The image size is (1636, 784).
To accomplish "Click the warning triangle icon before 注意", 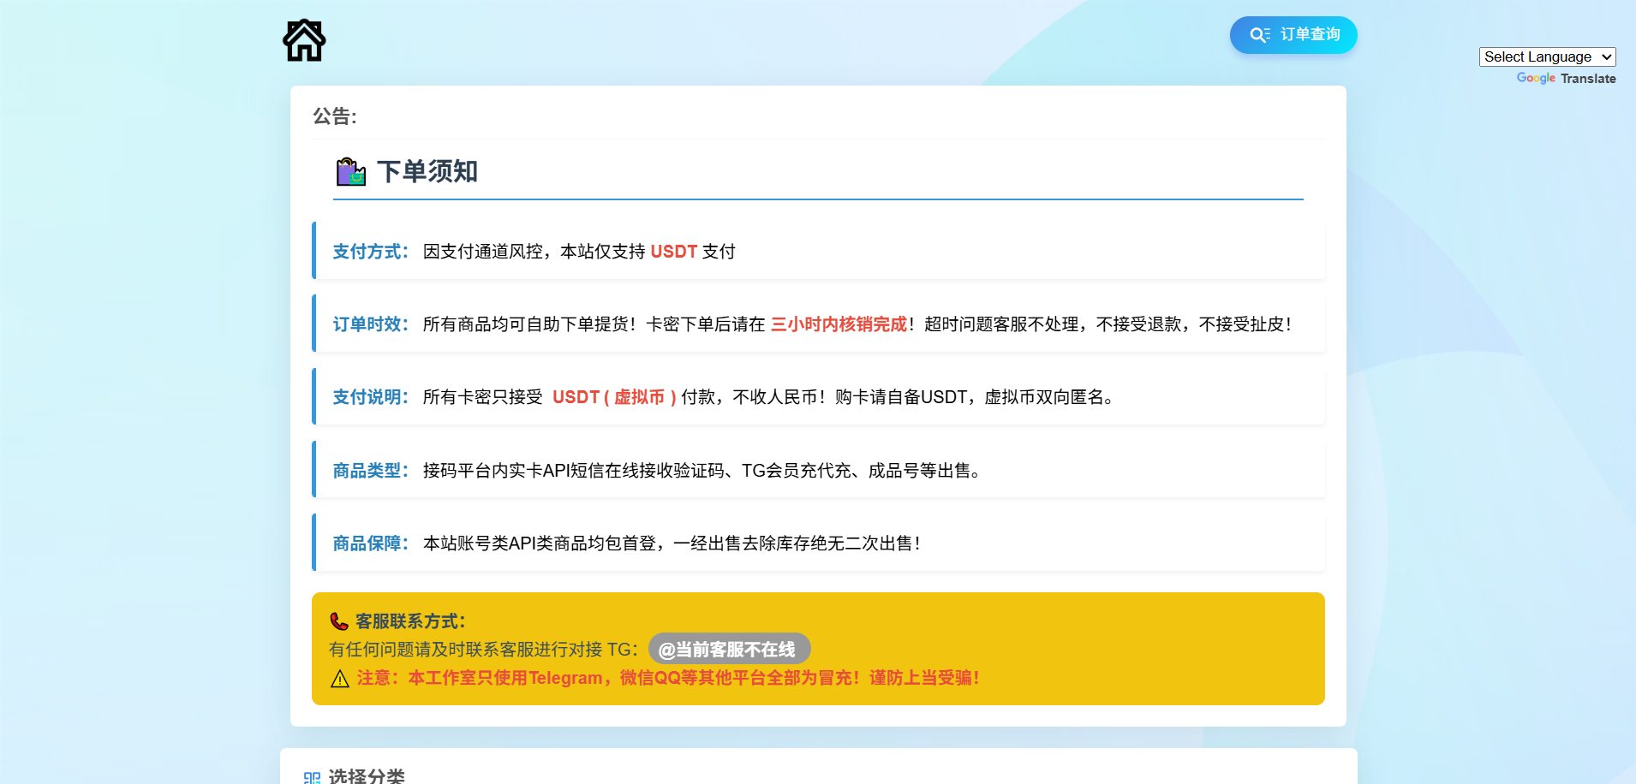I will (x=340, y=679).
